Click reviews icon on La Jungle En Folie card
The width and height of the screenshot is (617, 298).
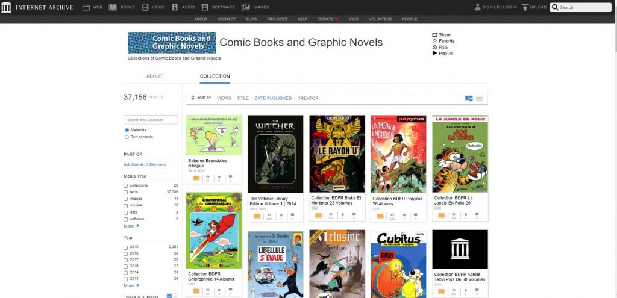477,215
